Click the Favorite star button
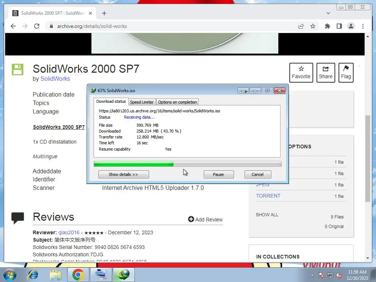This screenshot has height=282, width=376. [301, 73]
